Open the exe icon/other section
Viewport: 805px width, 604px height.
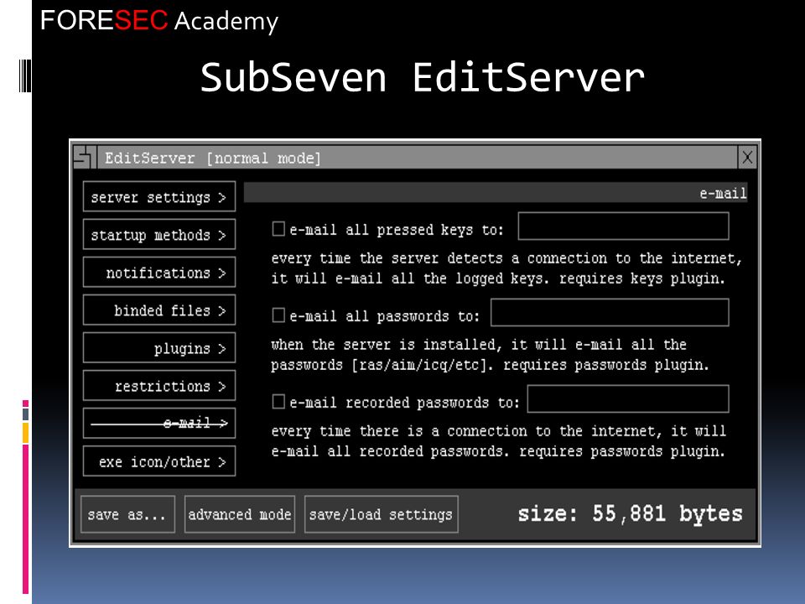159,461
